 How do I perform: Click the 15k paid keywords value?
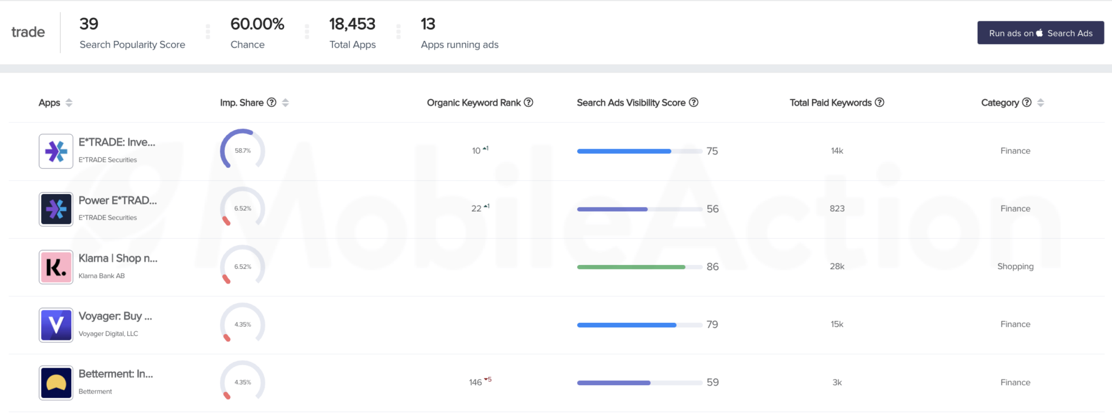pyautogui.click(x=837, y=324)
